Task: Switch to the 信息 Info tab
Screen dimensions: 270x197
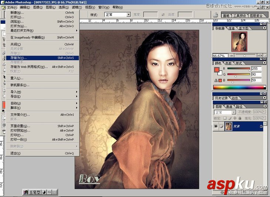Action: pyautogui.click(x=232, y=28)
